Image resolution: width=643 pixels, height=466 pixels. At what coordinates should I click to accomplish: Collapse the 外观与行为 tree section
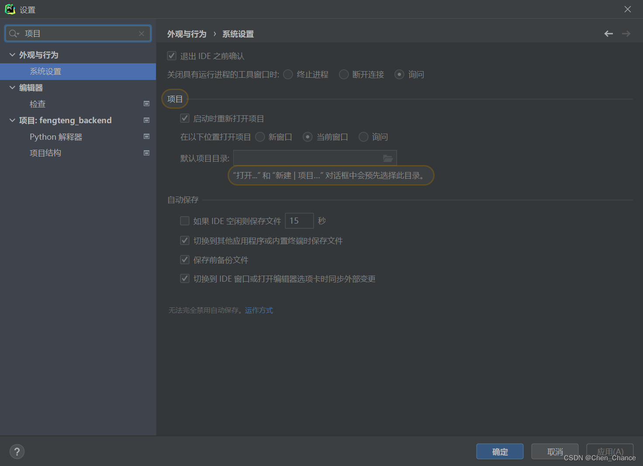point(12,55)
